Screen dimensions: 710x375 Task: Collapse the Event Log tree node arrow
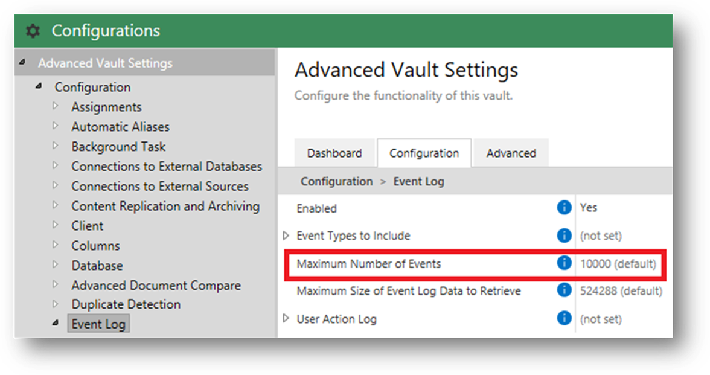[56, 323]
